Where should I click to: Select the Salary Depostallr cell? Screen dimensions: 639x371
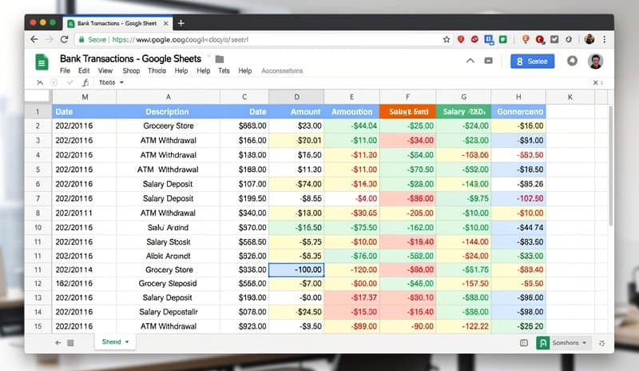[x=168, y=312]
